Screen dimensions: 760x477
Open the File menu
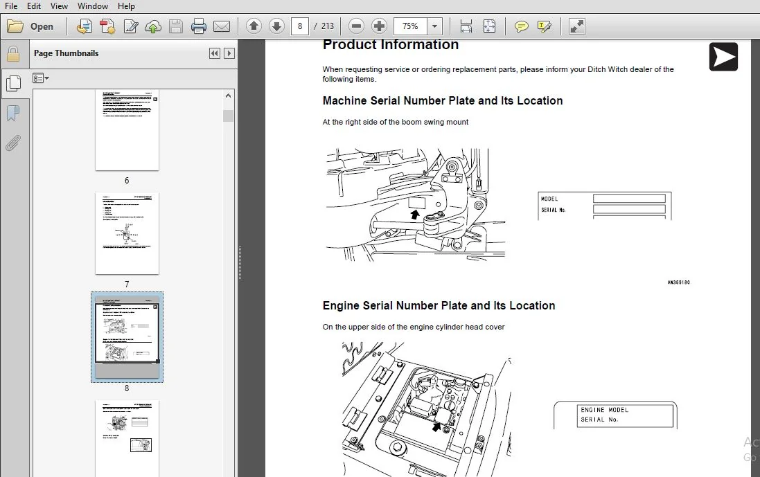point(10,6)
